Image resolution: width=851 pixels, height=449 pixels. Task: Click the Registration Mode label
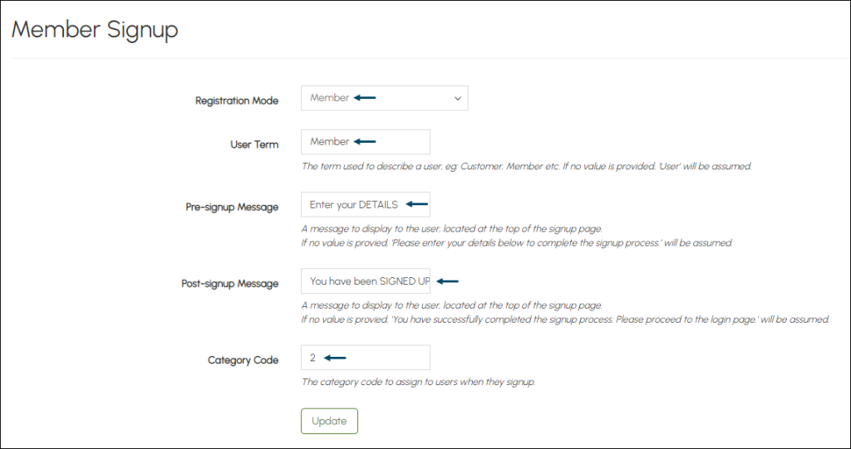(237, 101)
